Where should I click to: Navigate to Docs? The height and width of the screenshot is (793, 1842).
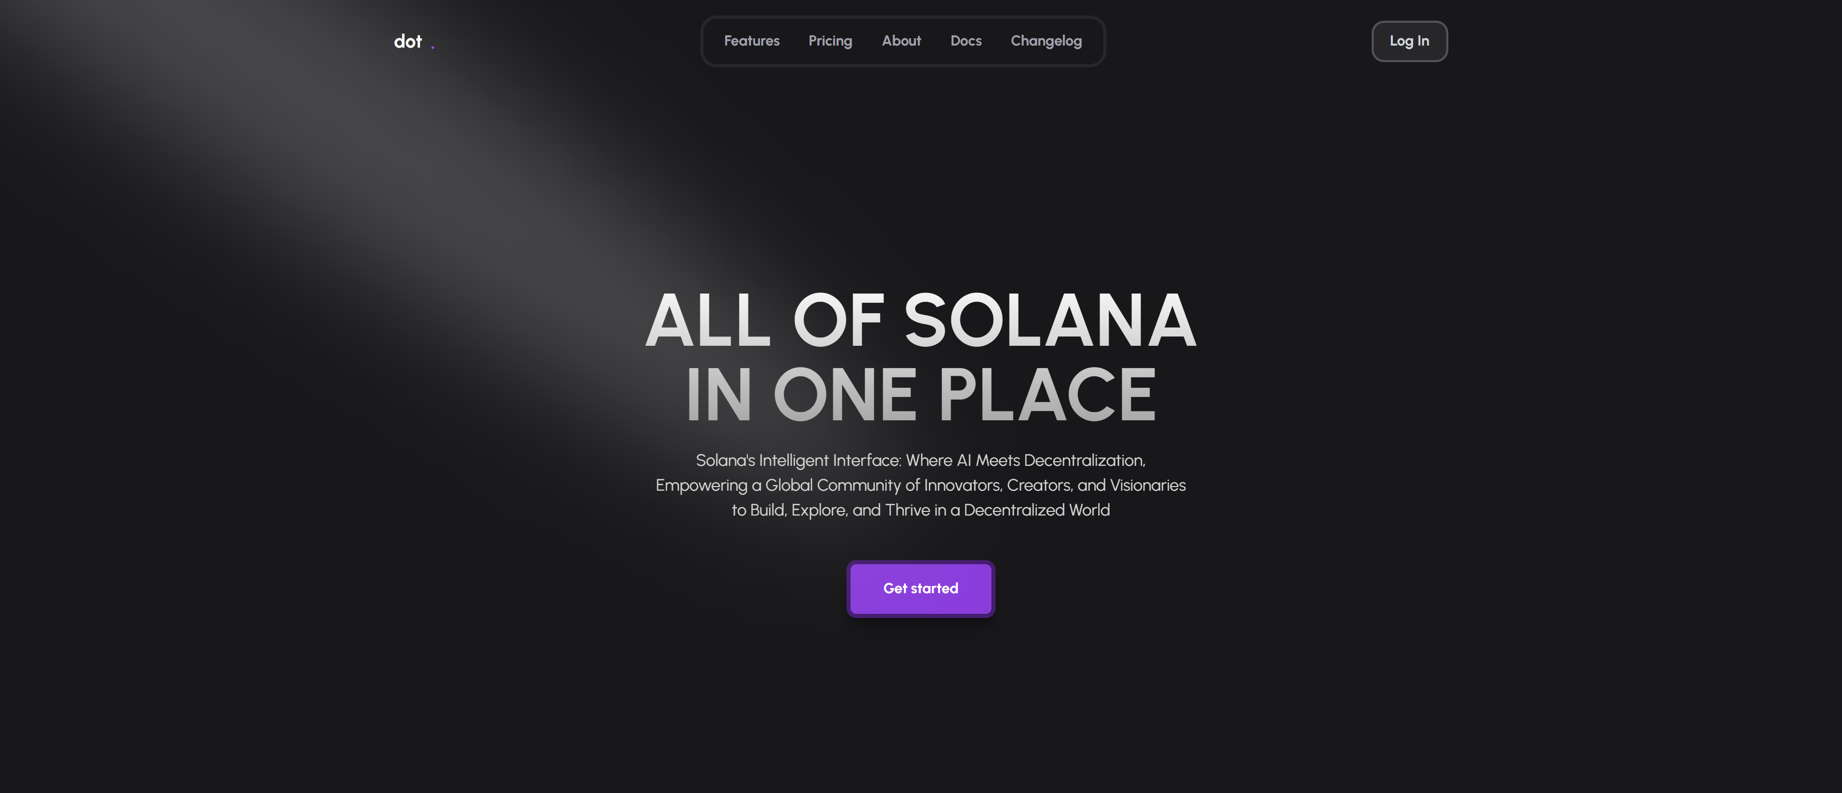pos(966,41)
